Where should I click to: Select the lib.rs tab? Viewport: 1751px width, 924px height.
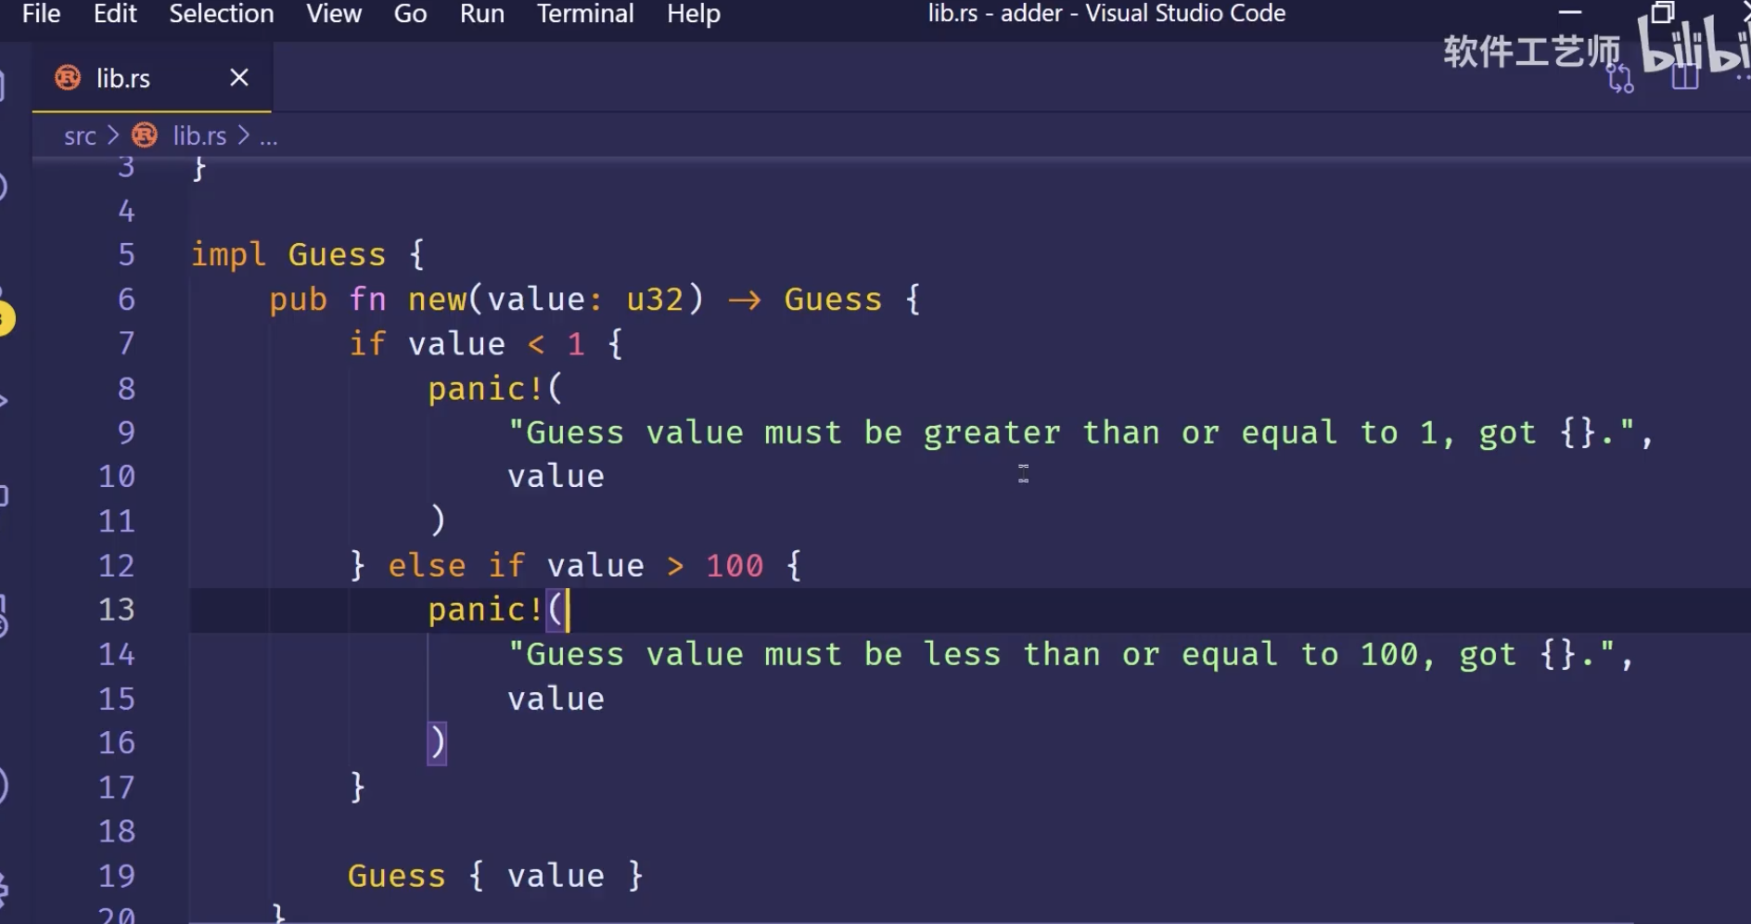coord(123,79)
